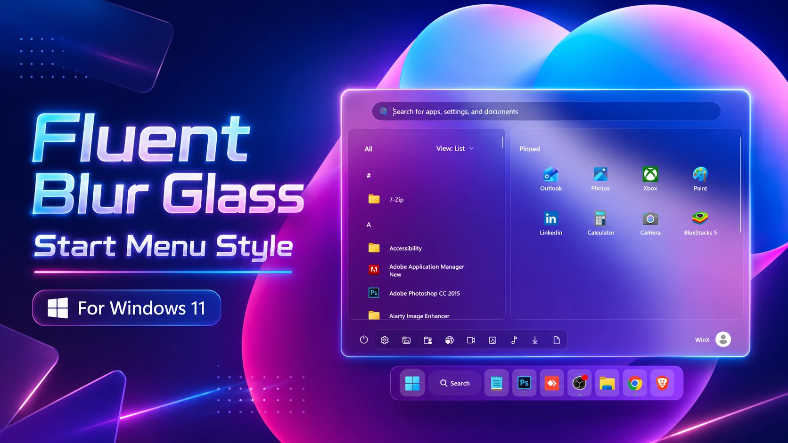The image size is (788, 443).
Task: Click the All heading in apps list
Action: click(x=369, y=149)
